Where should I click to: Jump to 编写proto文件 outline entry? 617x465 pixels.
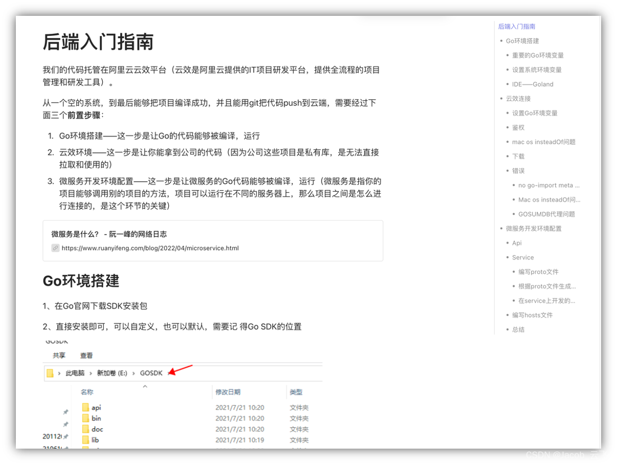pyautogui.click(x=538, y=272)
